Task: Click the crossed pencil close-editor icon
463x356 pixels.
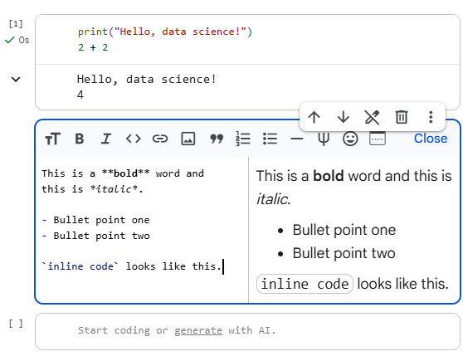Action: coord(372,117)
